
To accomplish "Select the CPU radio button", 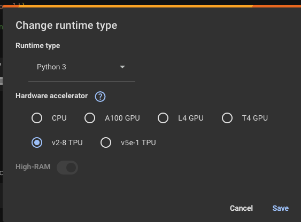I will (37, 118).
